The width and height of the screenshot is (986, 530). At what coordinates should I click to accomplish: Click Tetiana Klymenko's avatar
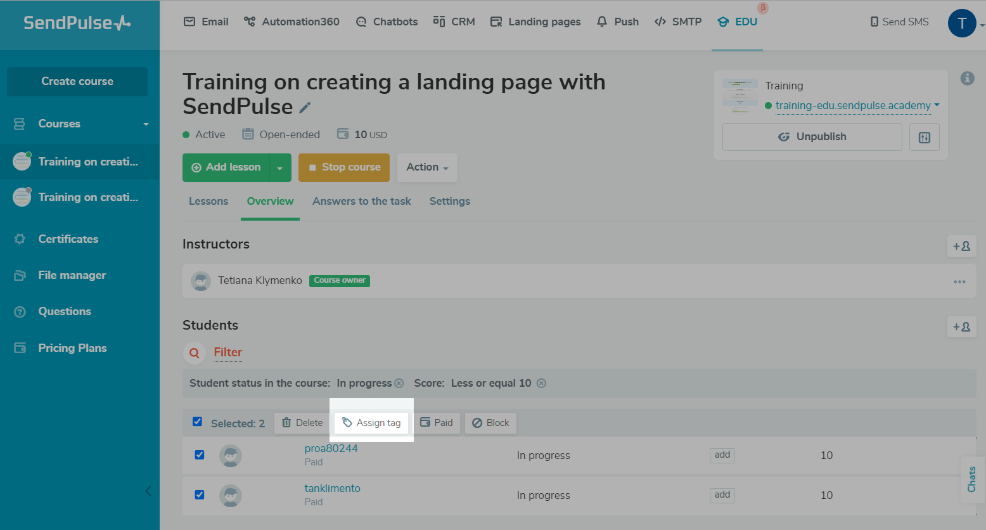[x=201, y=281]
